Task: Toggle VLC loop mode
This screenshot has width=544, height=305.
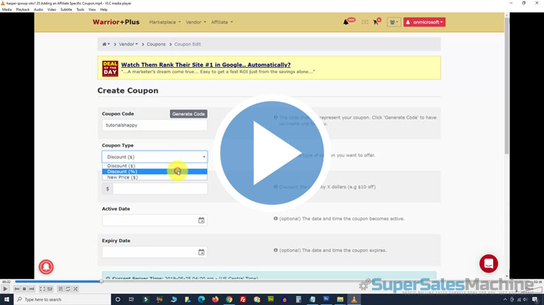Action: [67, 289]
